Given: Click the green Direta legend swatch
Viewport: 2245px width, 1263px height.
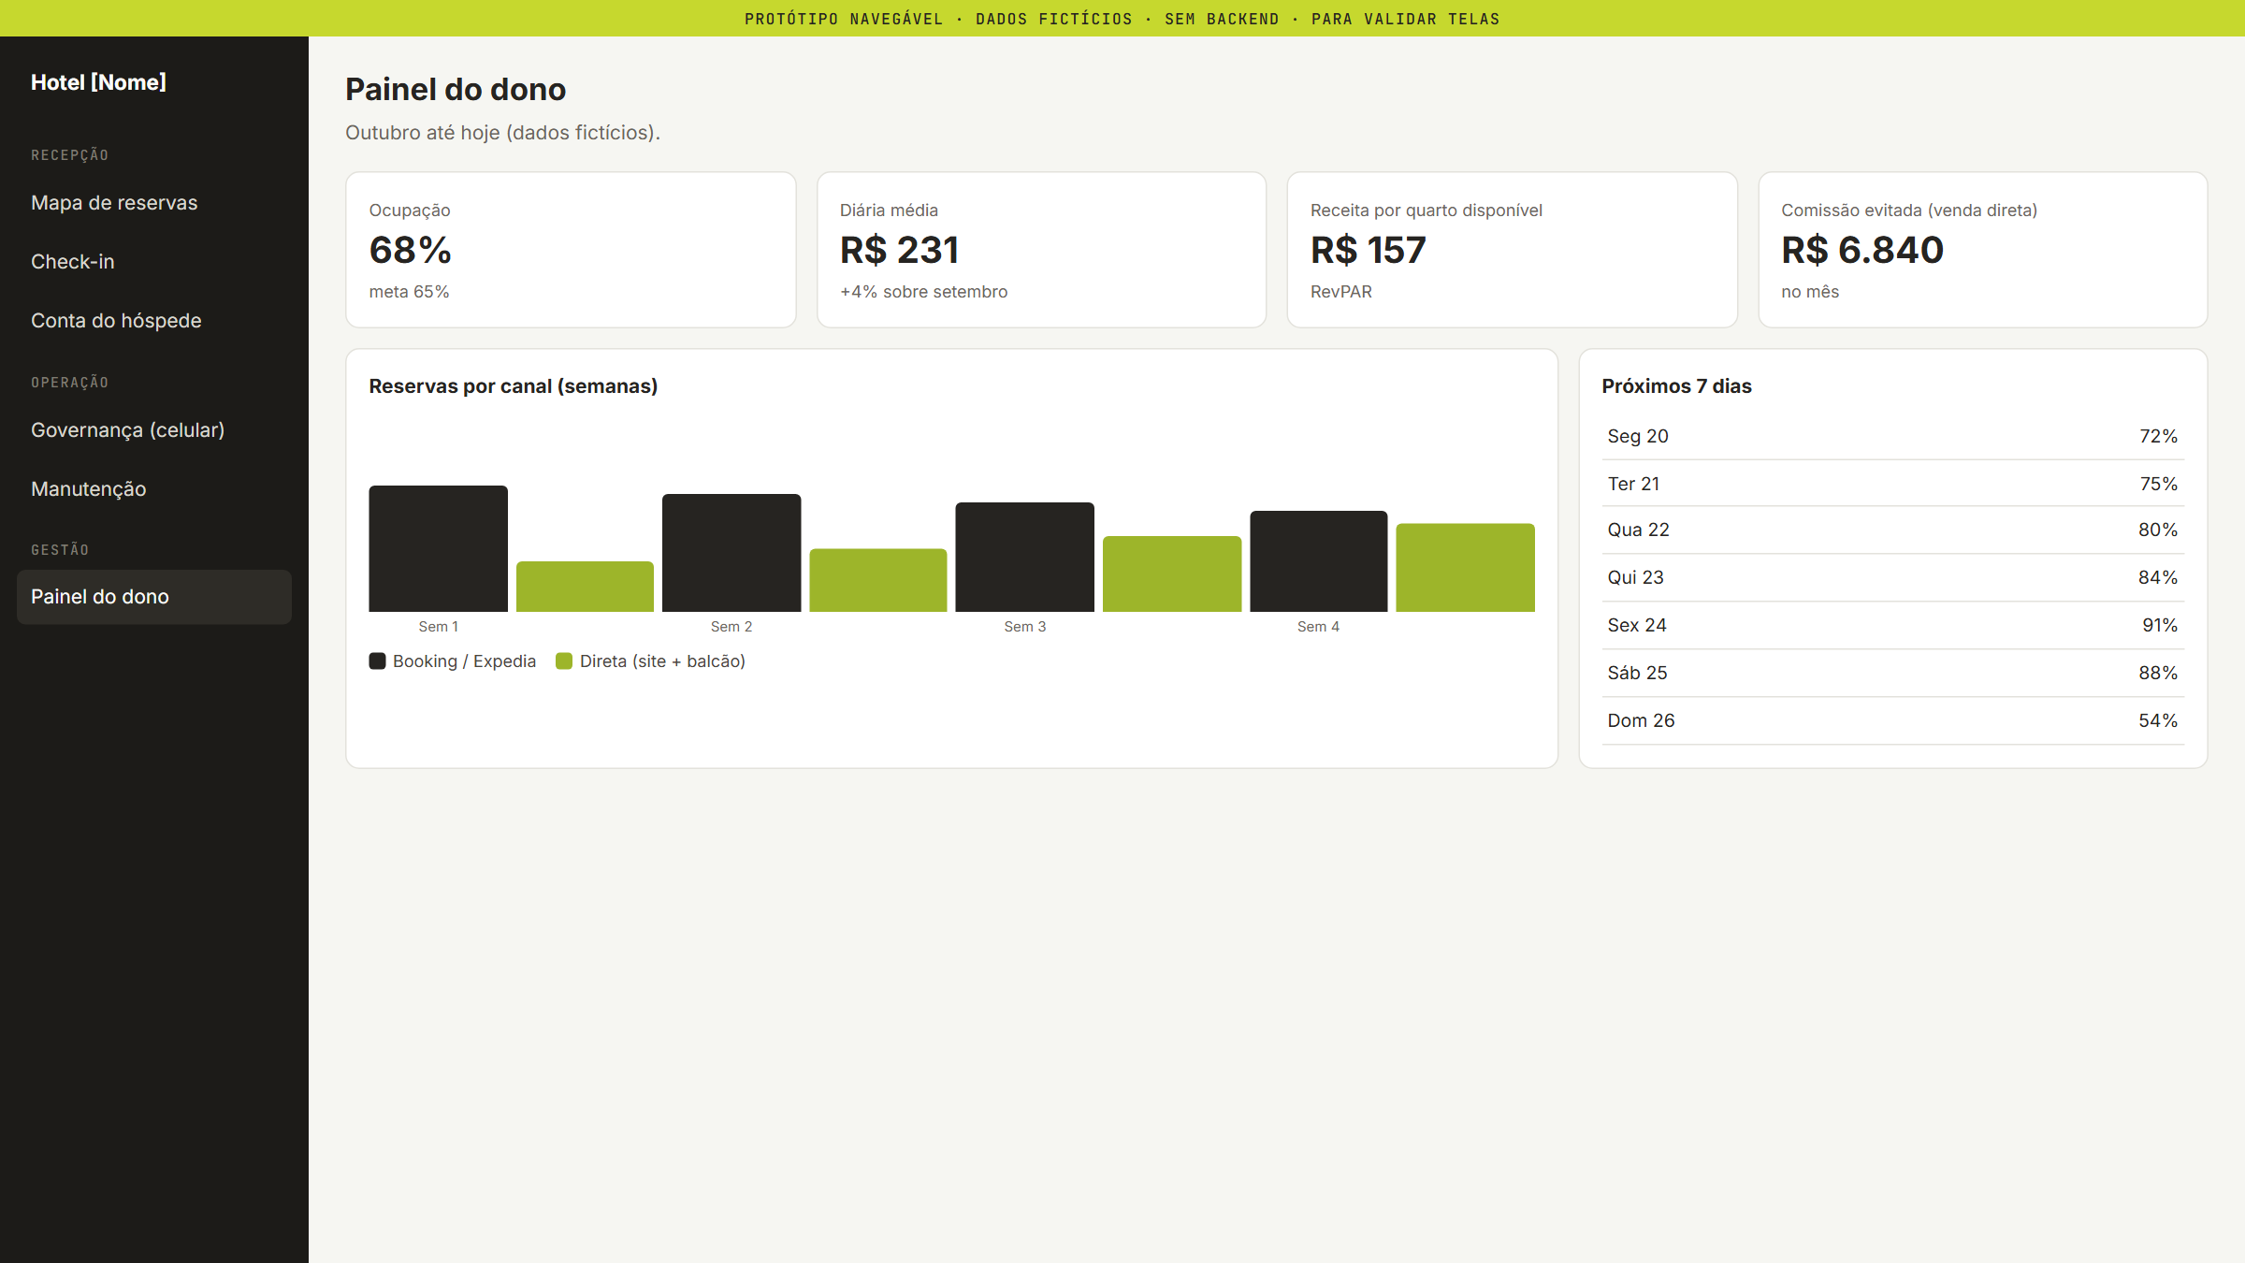Looking at the screenshot, I should click(x=564, y=661).
